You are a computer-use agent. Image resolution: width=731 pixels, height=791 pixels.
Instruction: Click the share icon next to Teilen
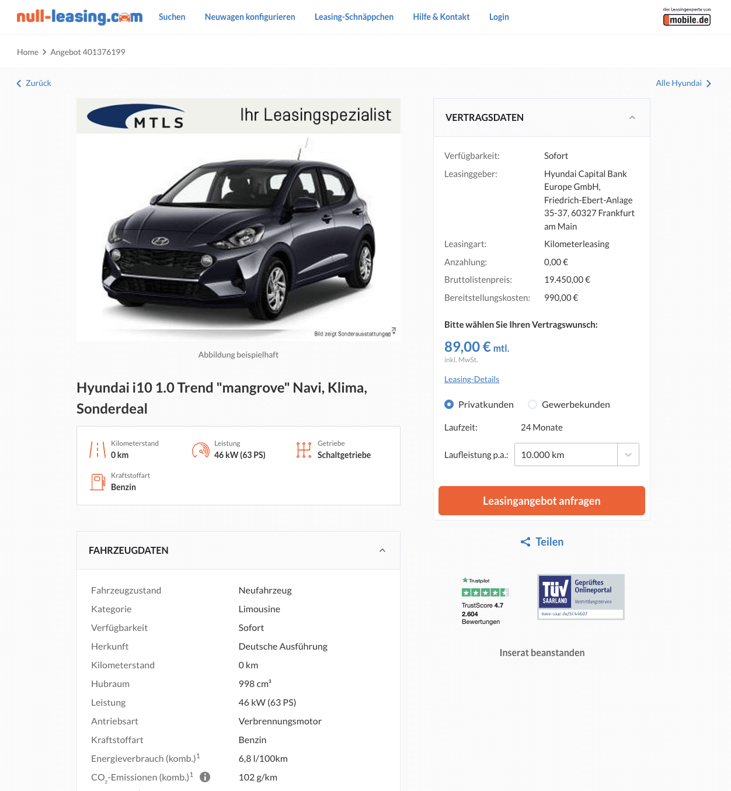525,542
